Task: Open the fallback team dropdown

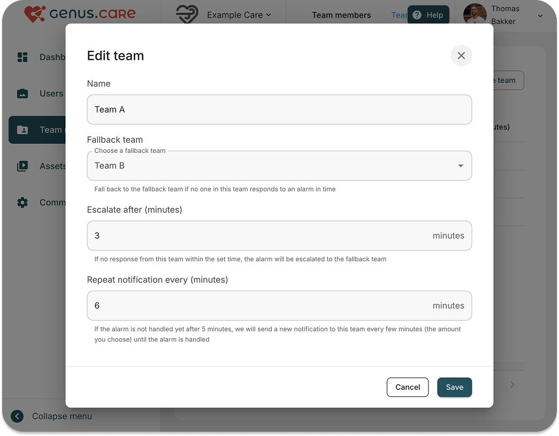Action: pyautogui.click(x=279, y=166)
